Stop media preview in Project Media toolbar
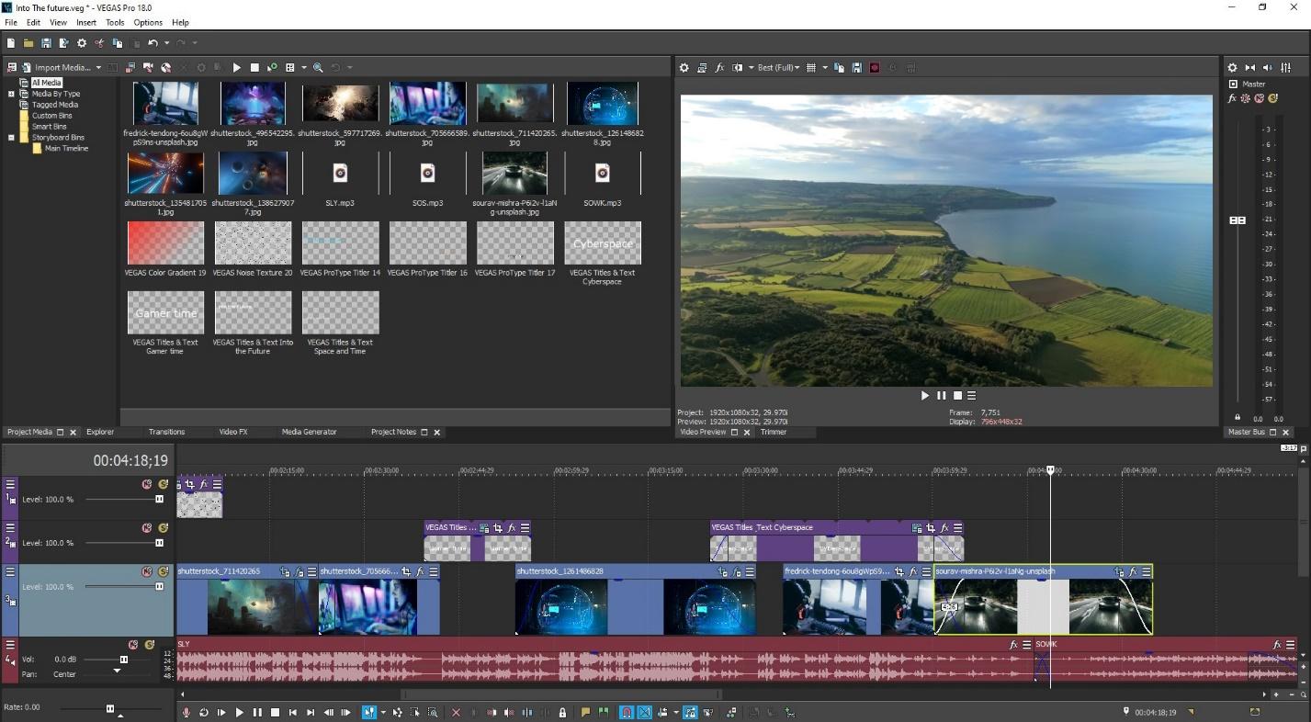Image resolution: width=1311 pixels, height=722 pixels. pos(254,67)
